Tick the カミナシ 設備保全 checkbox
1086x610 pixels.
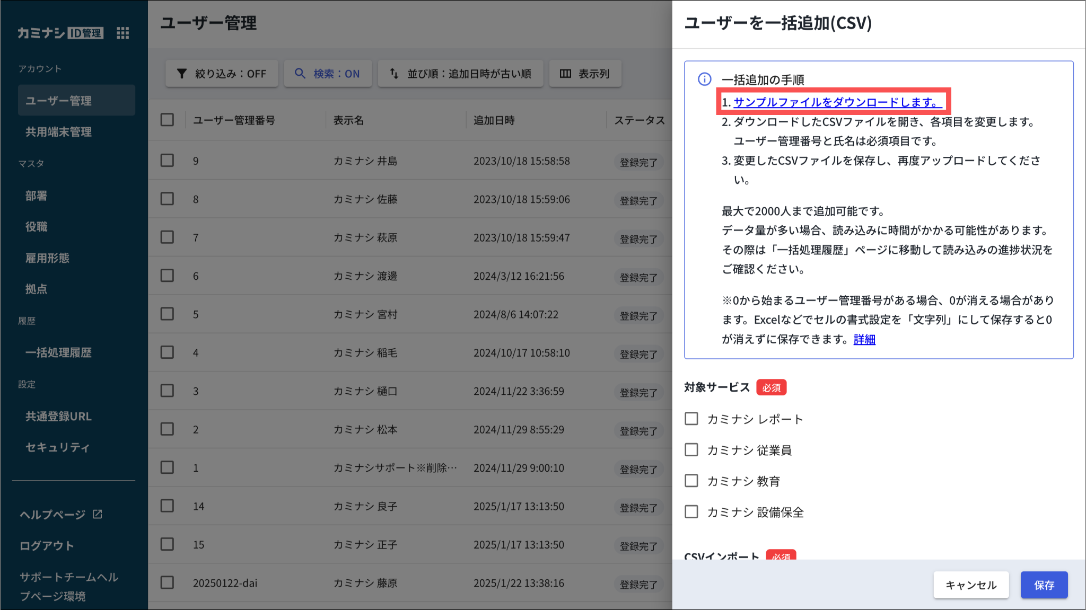[x=691, y=512]
